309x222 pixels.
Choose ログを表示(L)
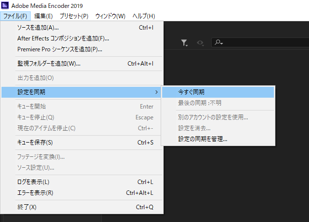click(82, 182)
